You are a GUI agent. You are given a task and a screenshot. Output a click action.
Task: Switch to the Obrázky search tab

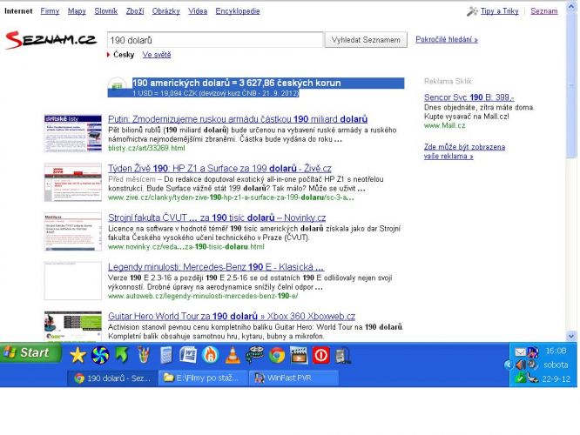point(165,11)
